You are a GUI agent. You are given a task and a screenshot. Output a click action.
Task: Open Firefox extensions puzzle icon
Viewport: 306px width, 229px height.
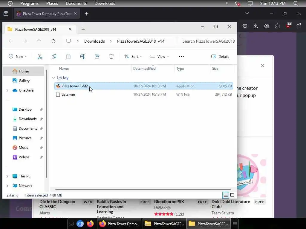[x=277, y=26]
